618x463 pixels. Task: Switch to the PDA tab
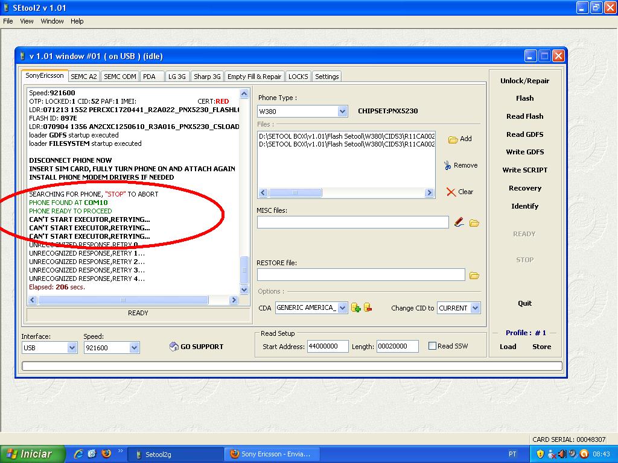pos(151,77)
